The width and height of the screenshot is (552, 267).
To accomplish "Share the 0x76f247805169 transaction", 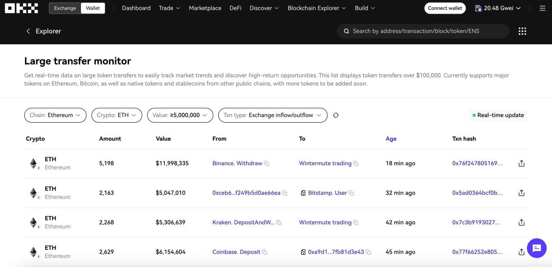I will pos(521,163).
